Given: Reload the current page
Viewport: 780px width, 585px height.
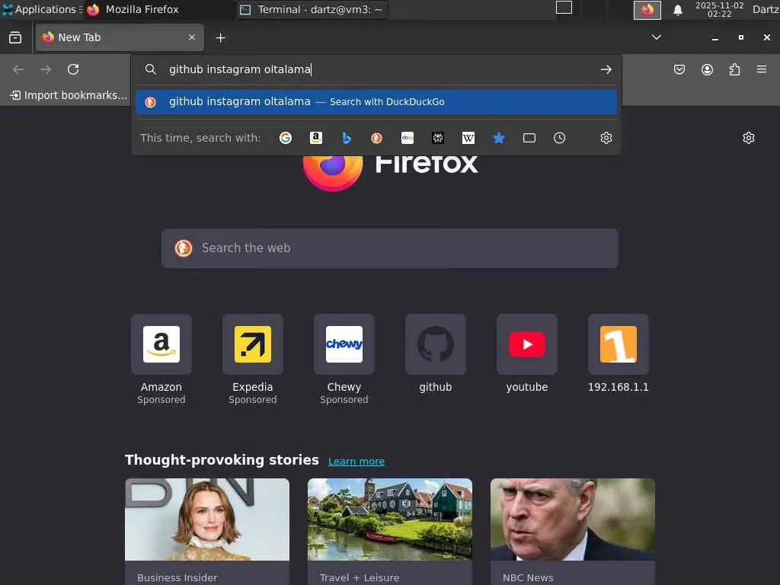Looking at the screenshot, I should [x=73, y=69].
